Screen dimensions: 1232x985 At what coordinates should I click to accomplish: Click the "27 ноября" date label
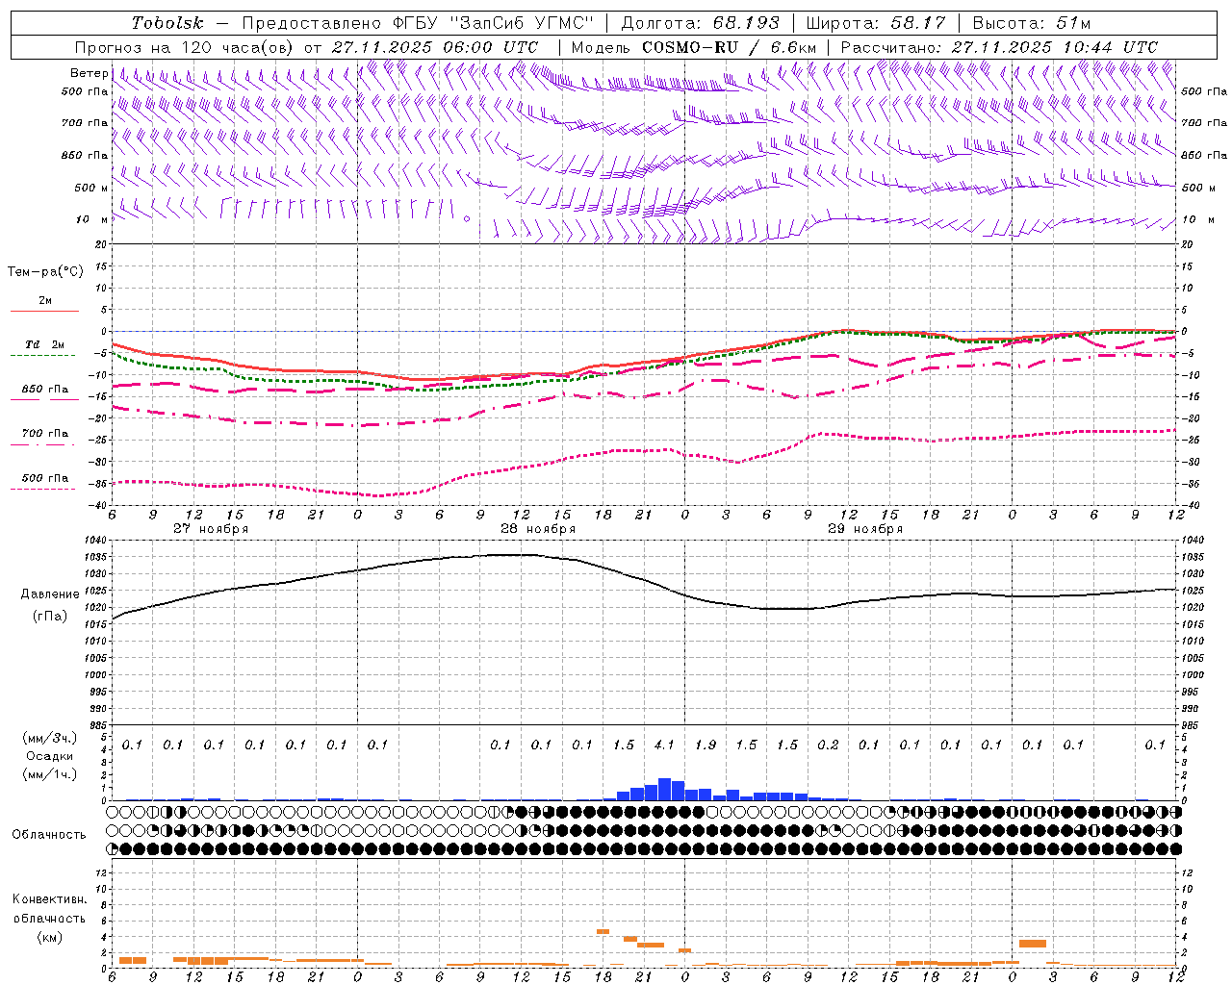211,529
